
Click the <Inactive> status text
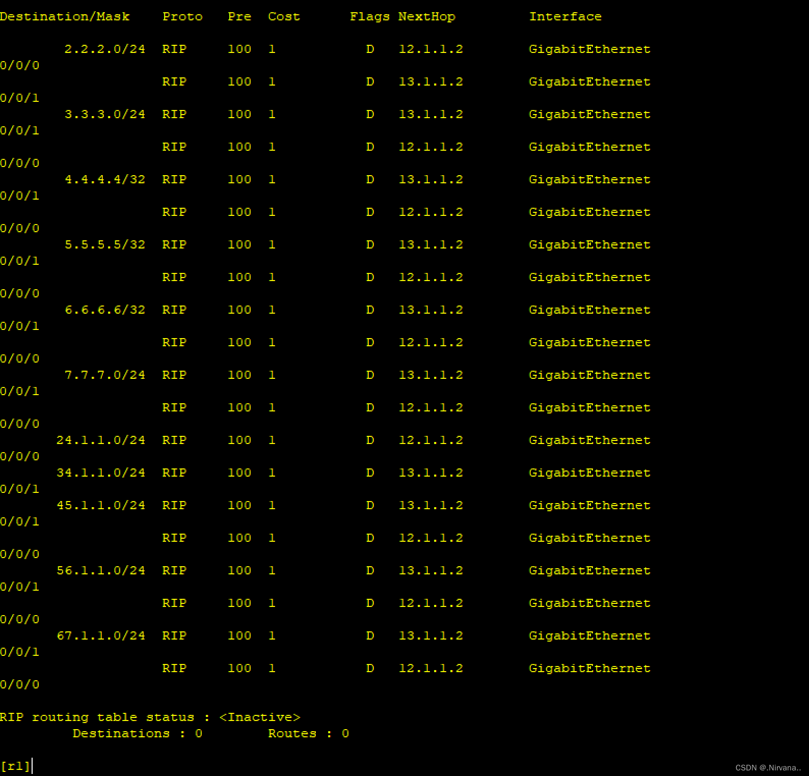(x=260, y=717)
